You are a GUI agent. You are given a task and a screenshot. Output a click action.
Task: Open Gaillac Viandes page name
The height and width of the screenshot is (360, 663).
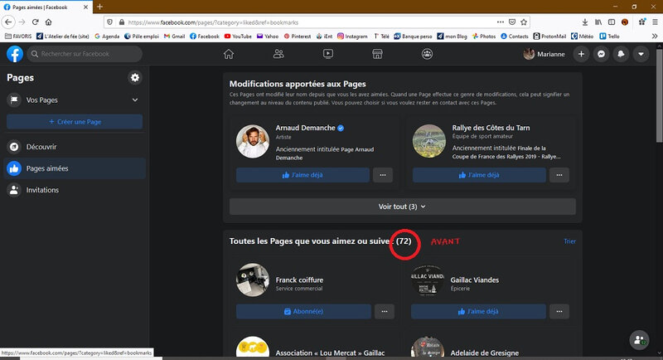tap(474, 280)
